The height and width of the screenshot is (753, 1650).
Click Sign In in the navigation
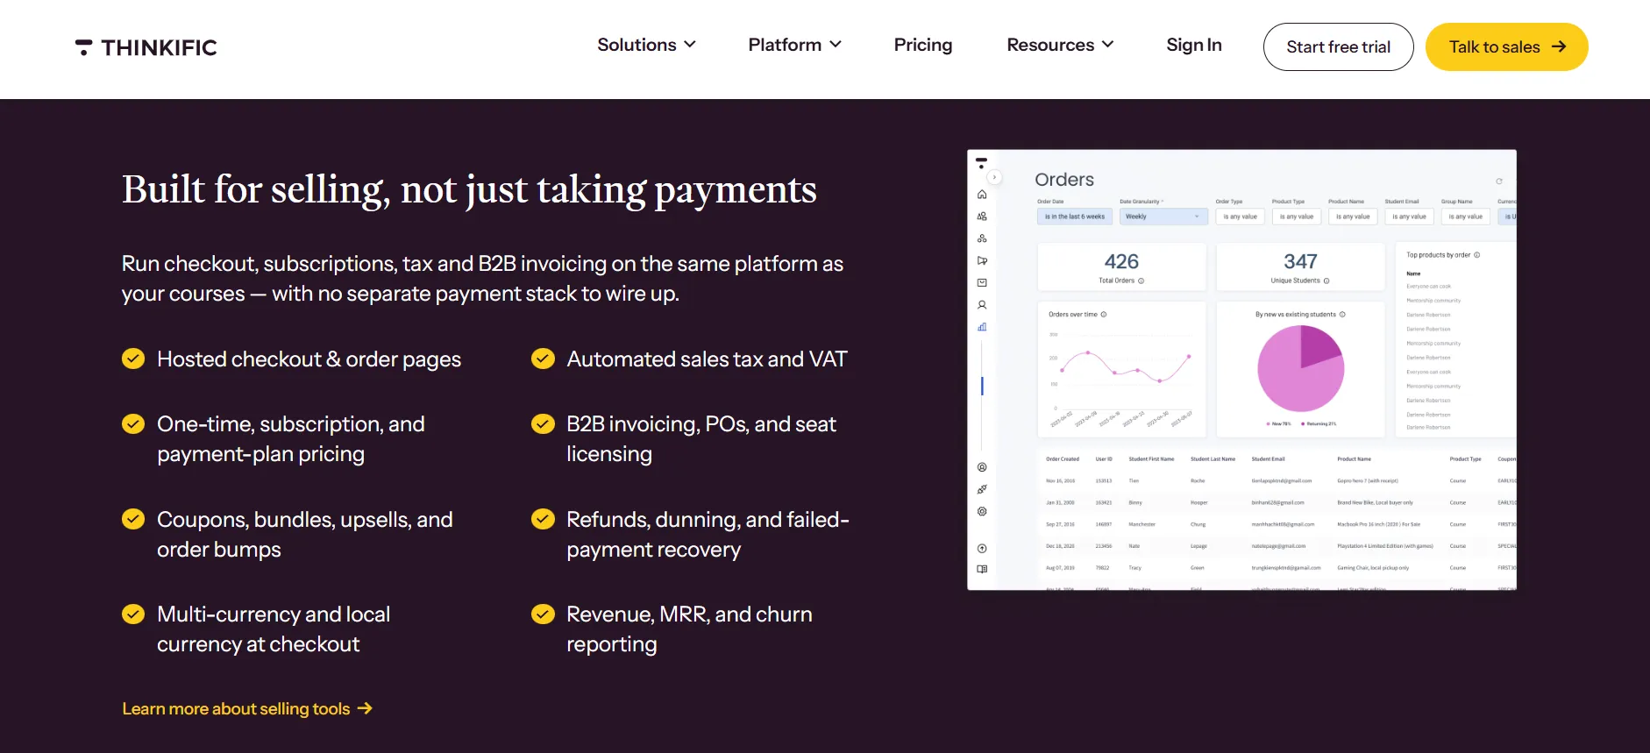coord(1194,45)
